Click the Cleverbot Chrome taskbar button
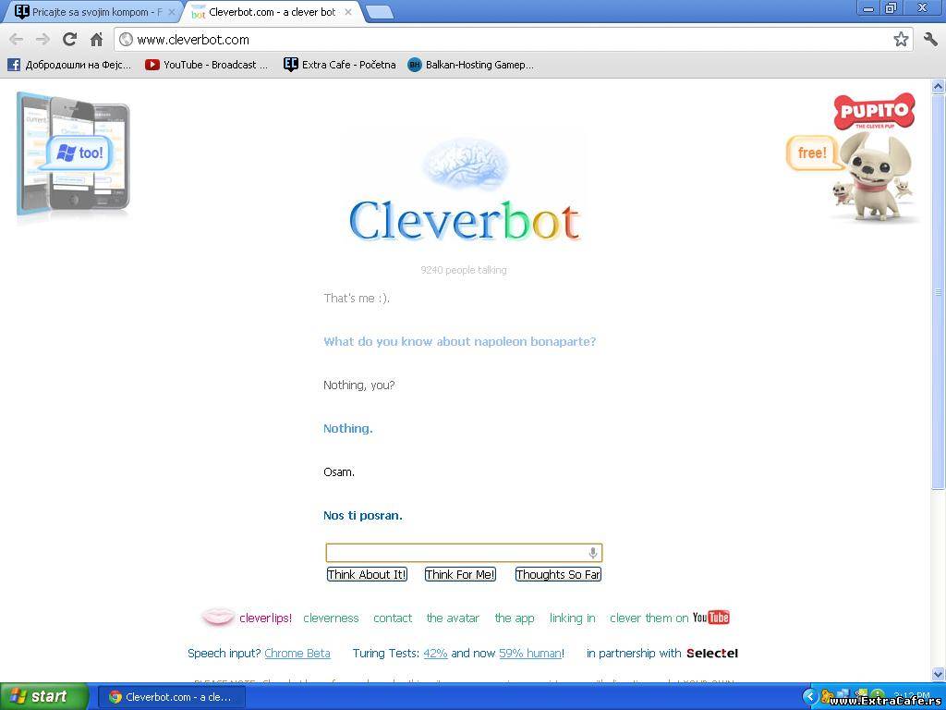946x710 pixels. 172,697
